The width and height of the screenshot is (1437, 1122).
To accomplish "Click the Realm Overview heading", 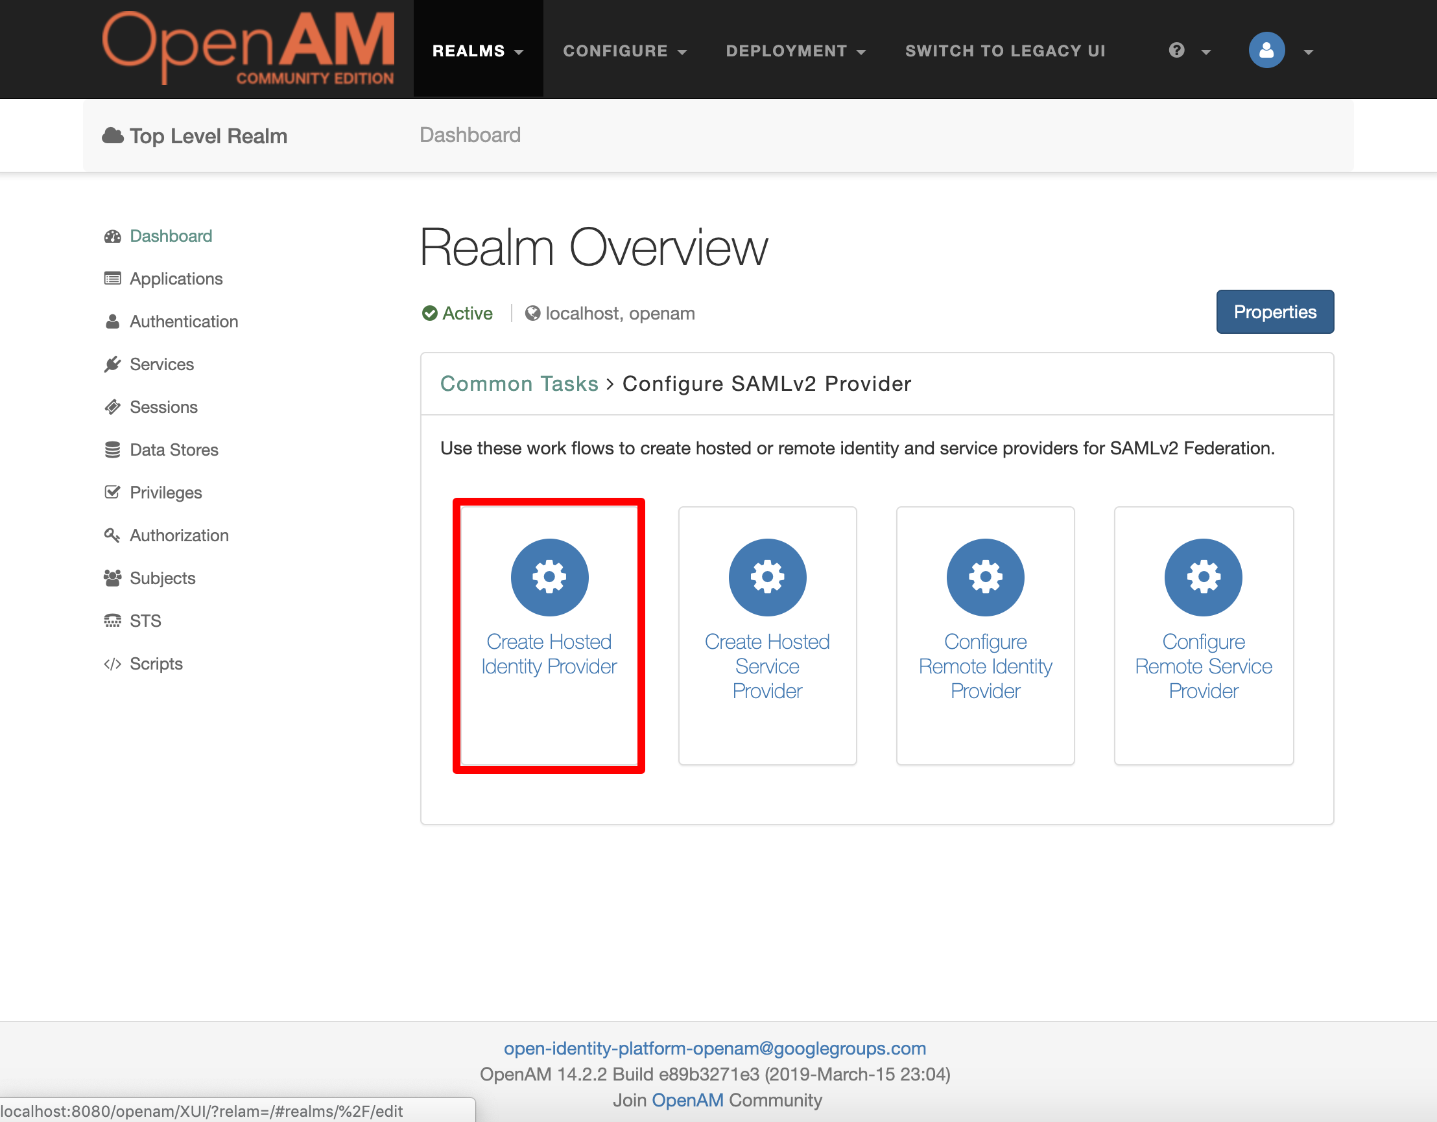I will (x=593, y=248).
